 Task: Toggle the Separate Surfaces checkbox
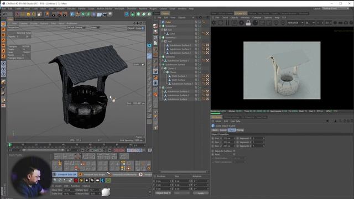click(234, 151)
